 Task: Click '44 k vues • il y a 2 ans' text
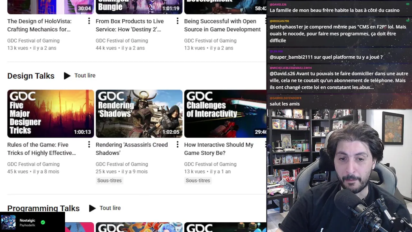(x=120, y=48)
